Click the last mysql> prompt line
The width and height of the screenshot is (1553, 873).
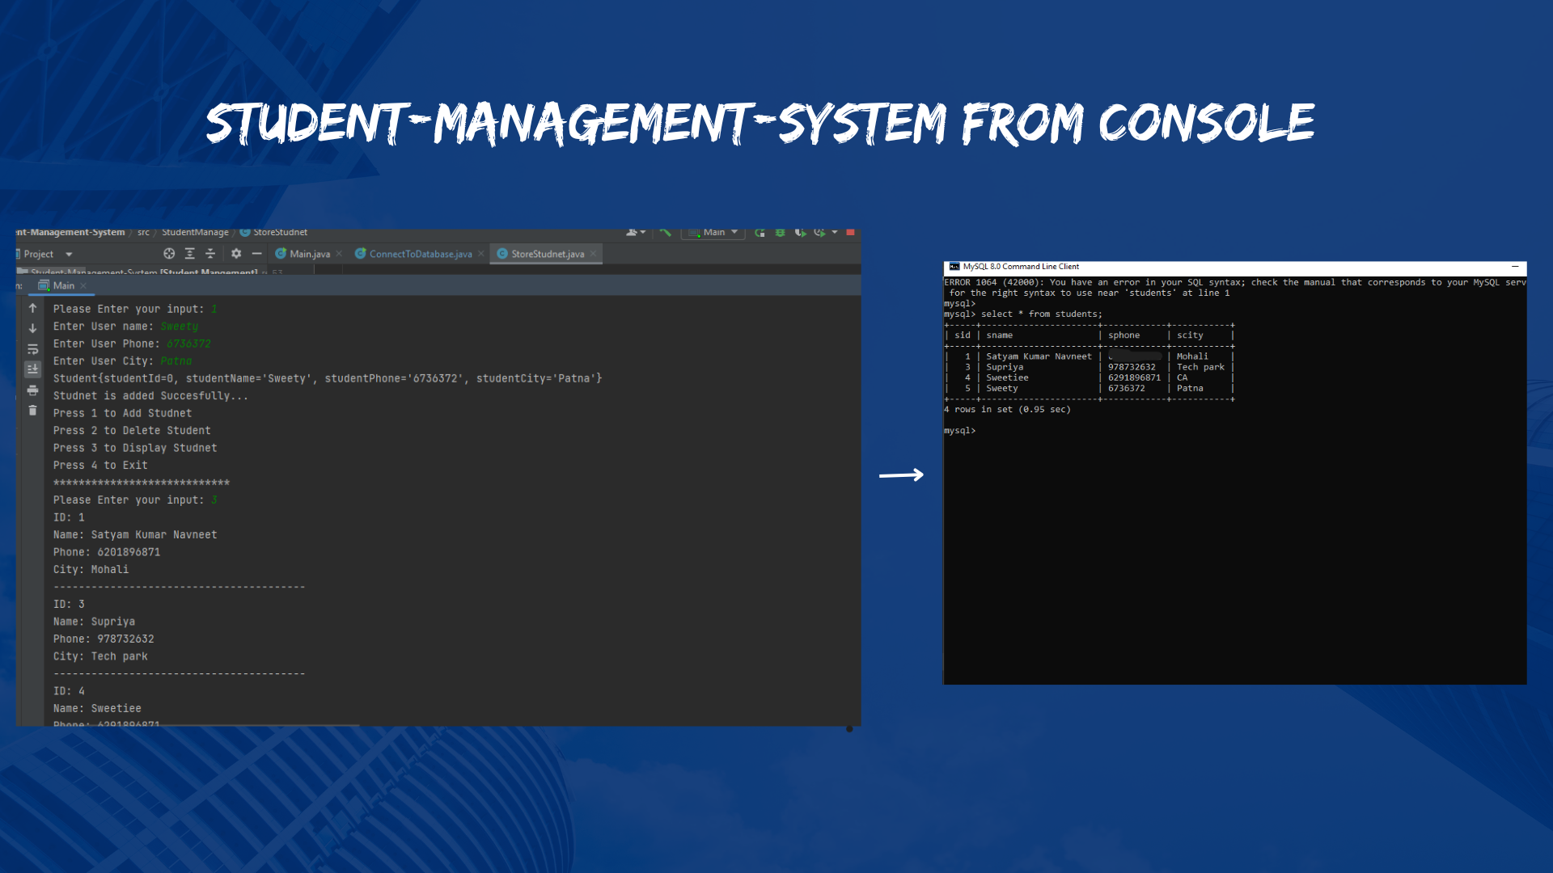[x=960, y=431]
